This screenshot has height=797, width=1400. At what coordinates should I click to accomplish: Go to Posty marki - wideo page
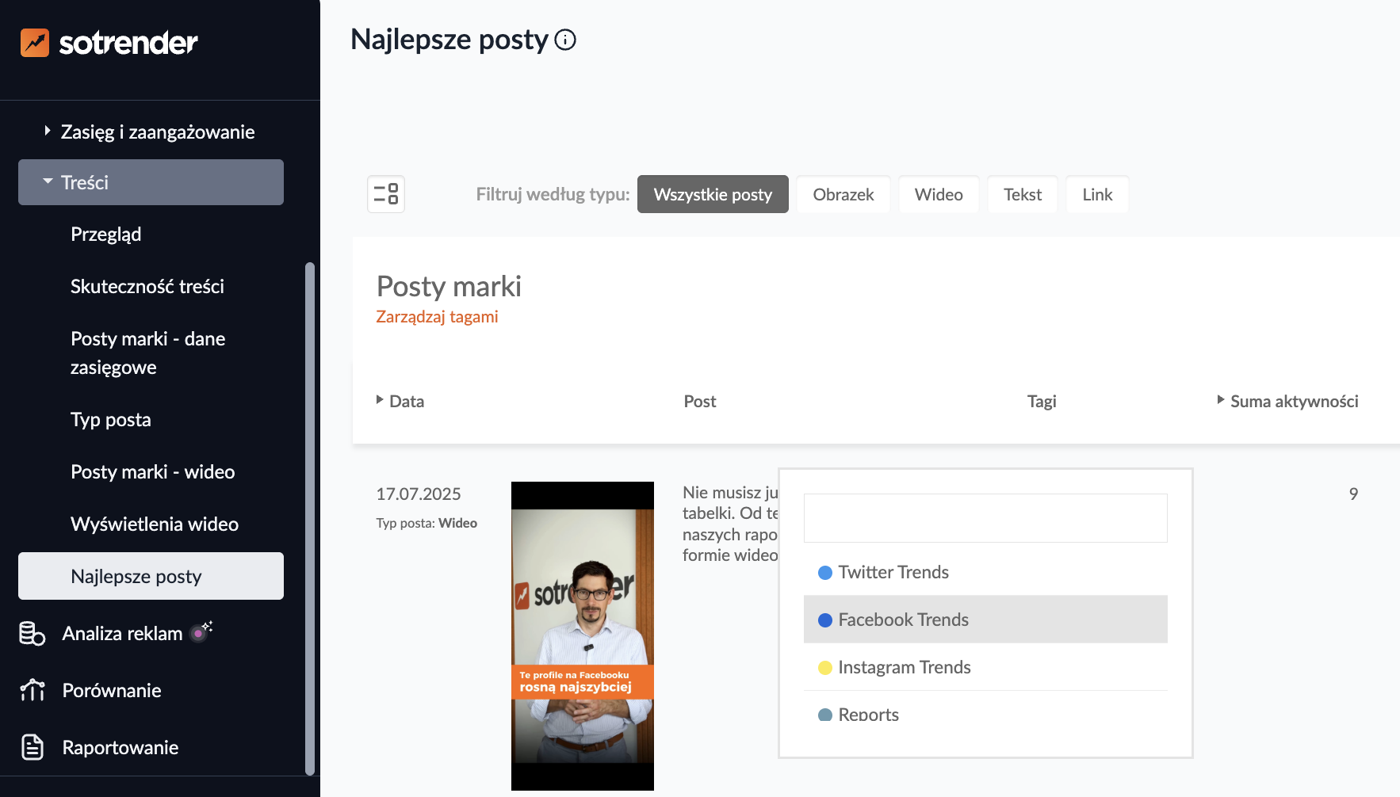pos(152,471)
